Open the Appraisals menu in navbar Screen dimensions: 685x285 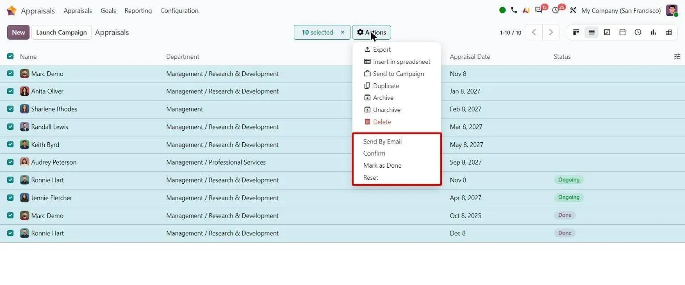pyautogui.click(x=78, y=10)
